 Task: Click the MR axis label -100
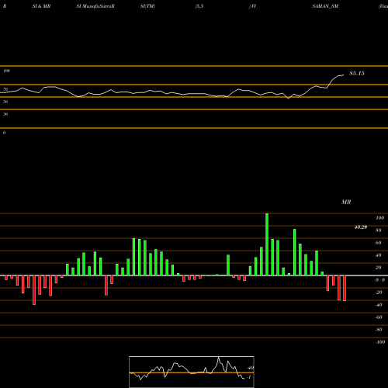click(380, 342)
